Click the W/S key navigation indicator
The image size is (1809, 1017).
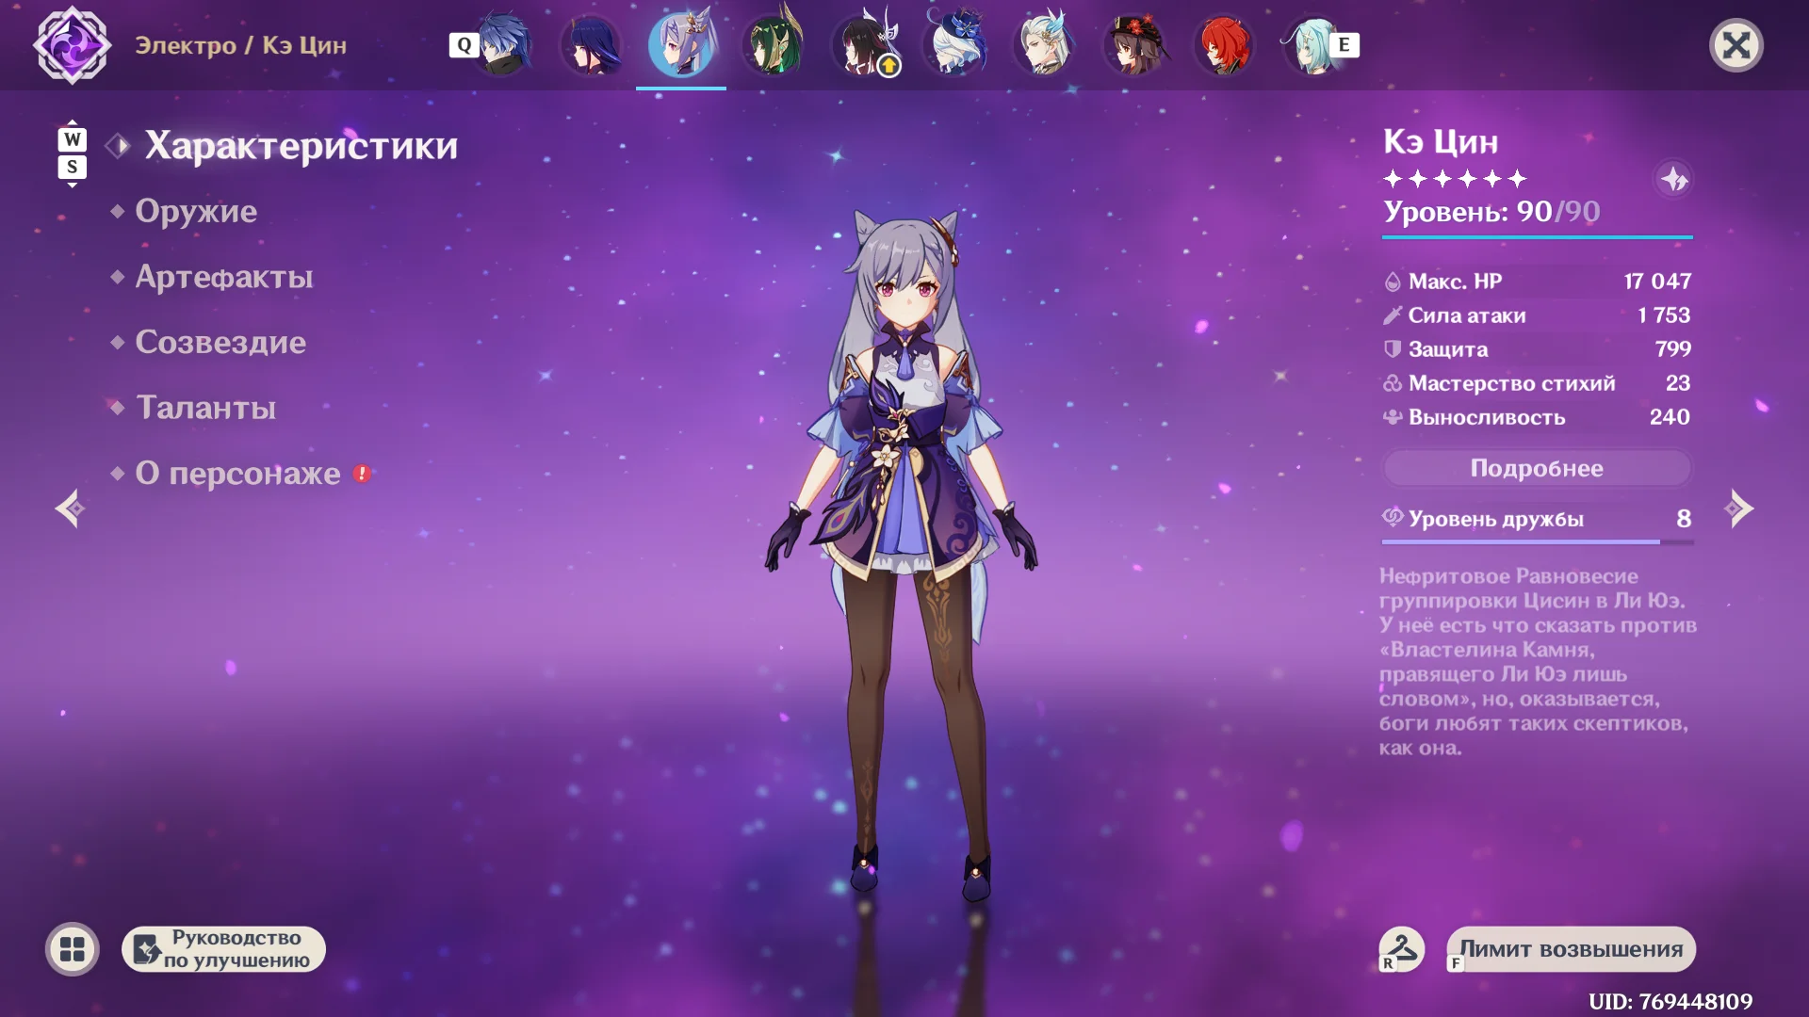tap(73, 153)
